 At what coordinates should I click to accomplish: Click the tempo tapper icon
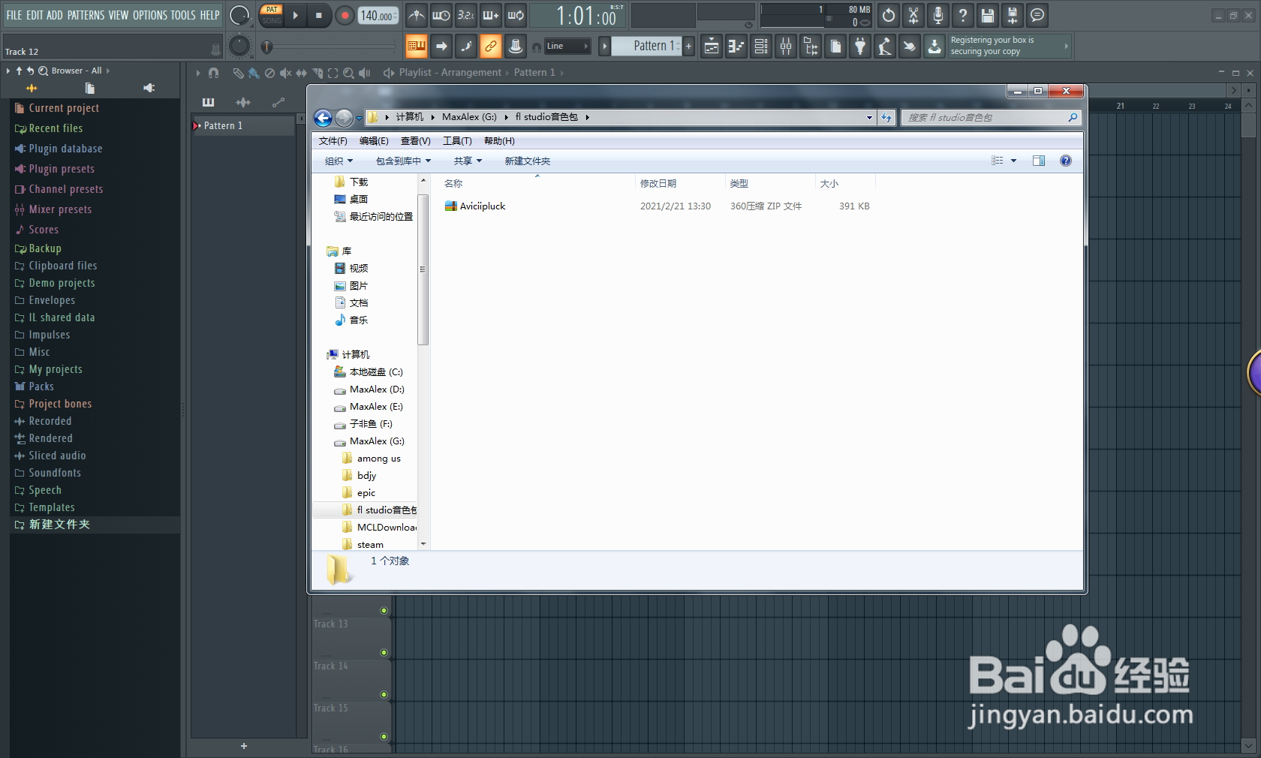885,47
